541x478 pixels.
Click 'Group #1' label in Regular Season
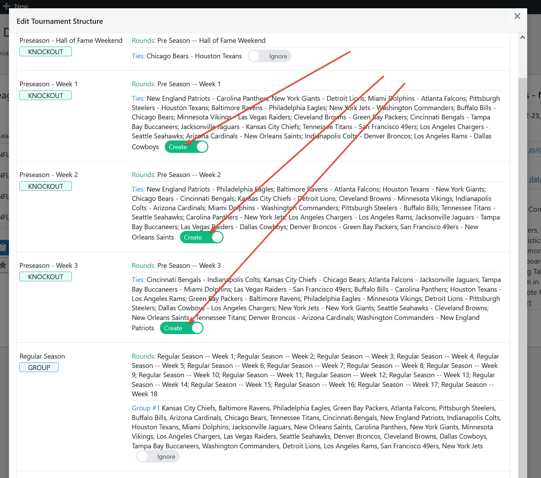[146, 408]
